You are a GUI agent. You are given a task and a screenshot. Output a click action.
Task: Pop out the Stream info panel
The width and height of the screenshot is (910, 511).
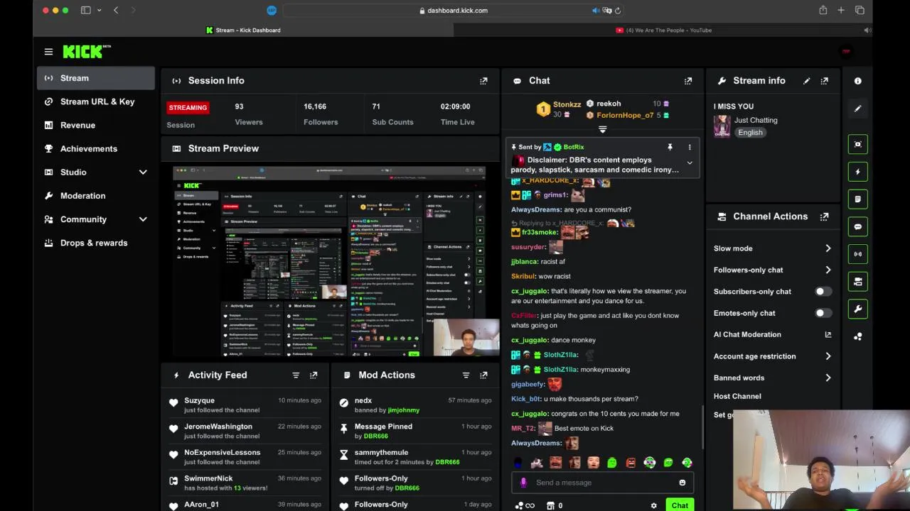(824, 81)
